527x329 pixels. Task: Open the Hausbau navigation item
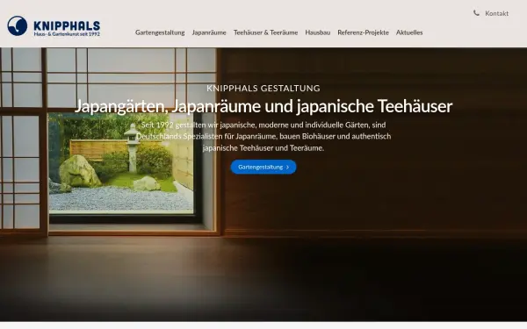click(x=318, y=32)
